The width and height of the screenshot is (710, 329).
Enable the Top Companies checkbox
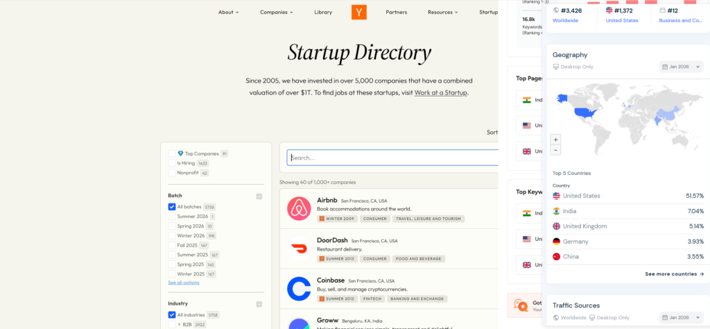pyautogui.click(x=172, y=153)
